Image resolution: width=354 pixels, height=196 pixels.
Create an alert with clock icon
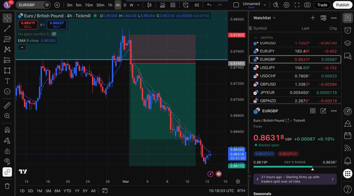(x=186, y=5)
